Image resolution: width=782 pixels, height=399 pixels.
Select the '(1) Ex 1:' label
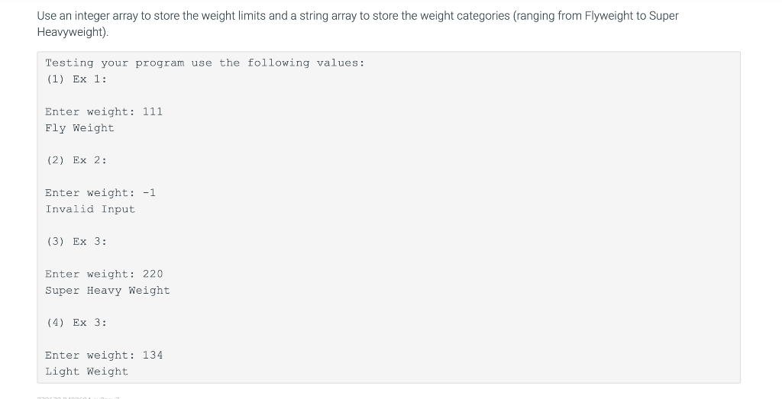76,79
